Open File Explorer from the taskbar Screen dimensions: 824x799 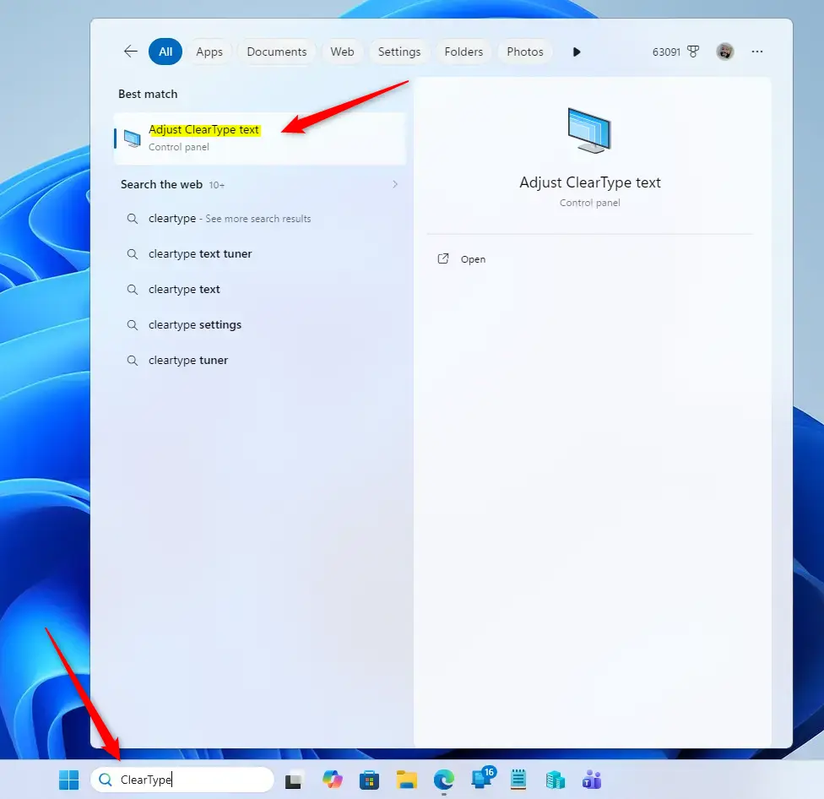coord(407,780)
